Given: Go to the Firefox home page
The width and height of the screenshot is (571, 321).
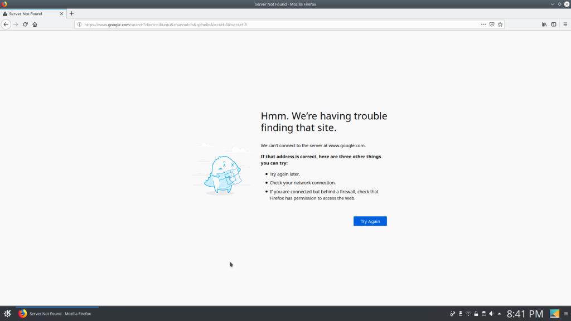Looking at the screenshot, I should click(35, 25).
